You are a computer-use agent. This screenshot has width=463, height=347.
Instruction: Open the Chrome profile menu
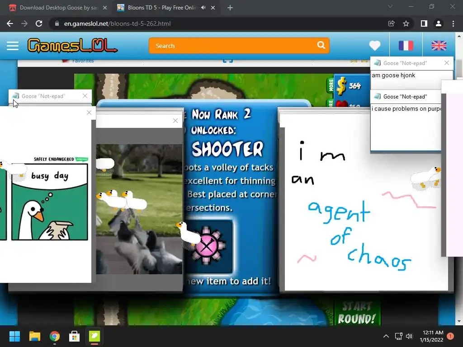(439, 23)
